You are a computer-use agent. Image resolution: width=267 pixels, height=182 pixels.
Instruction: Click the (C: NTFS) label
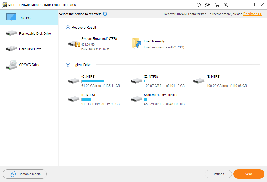88,76
